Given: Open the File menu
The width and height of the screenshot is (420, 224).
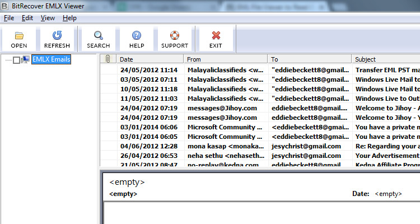Looking at the screenshot, I should click(9, 18).
